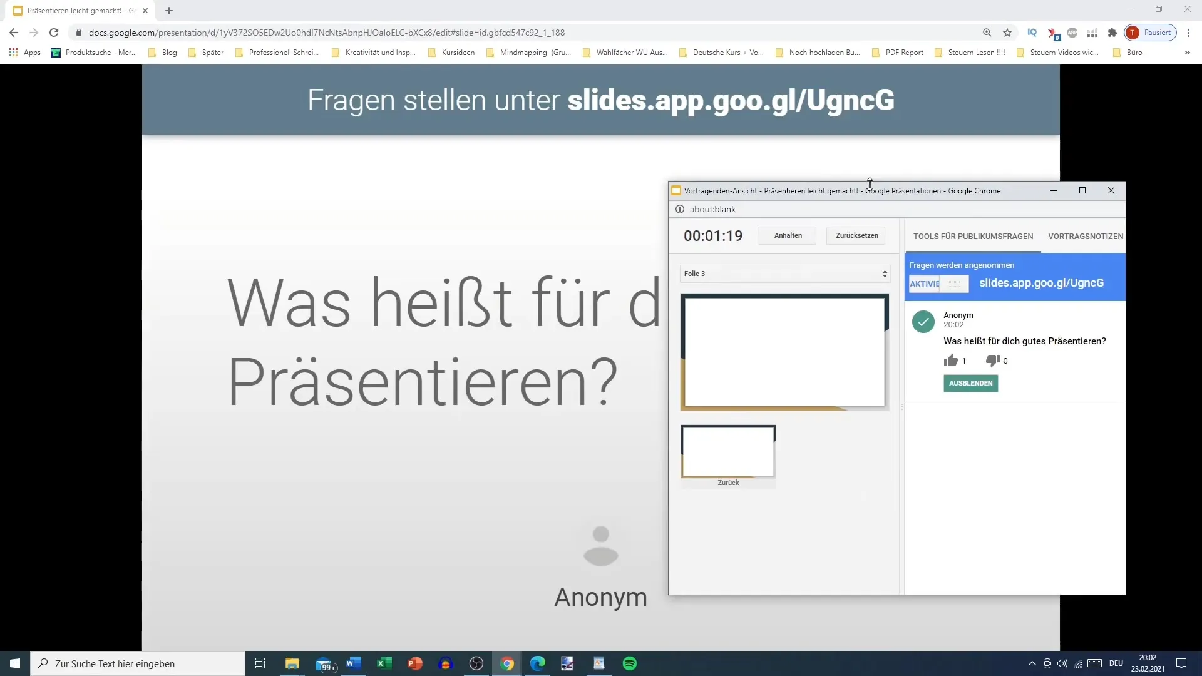Open Microsoft Edge from the taskbar

coord(538,663)
